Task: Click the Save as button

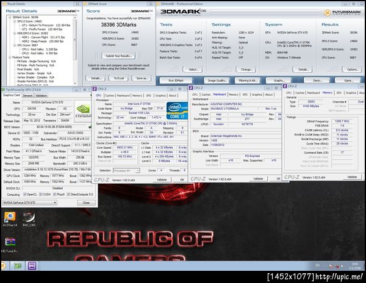Action: (x=142, y=78)
